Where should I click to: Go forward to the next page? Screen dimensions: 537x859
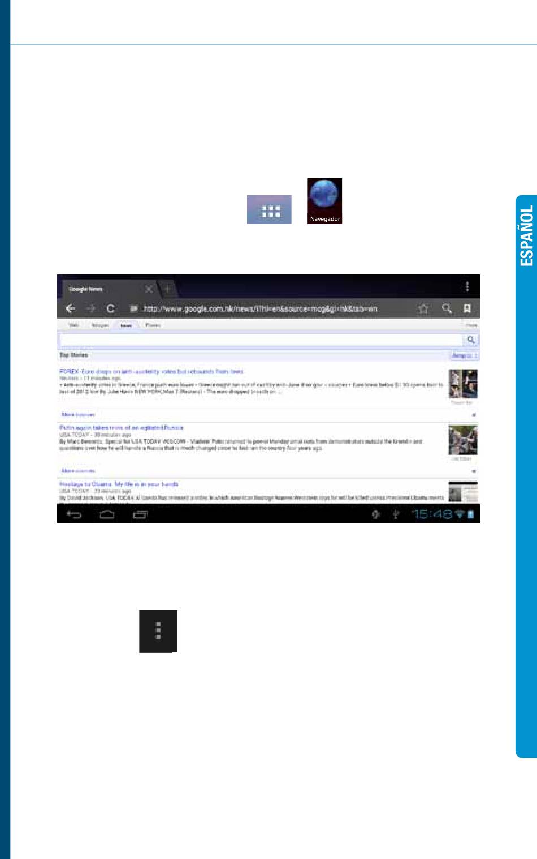click(90, 308)
